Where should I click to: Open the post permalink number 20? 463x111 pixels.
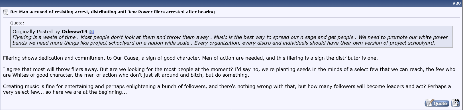coord(458,3)
